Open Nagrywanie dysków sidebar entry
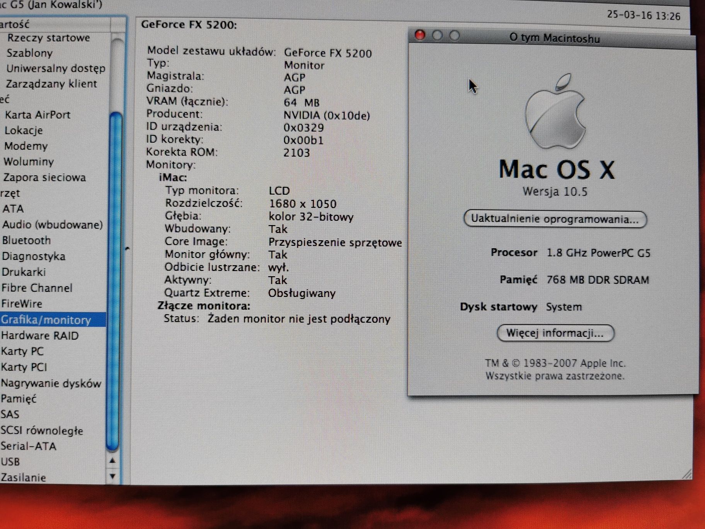The width and height of the screenshot is (705, 529). 51,383
